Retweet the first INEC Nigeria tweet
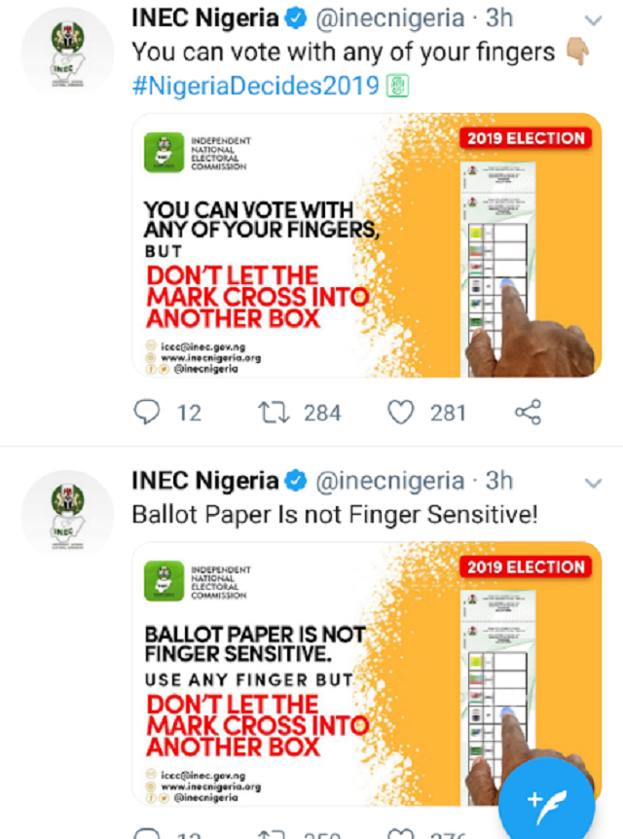 [x=272, y=413]
